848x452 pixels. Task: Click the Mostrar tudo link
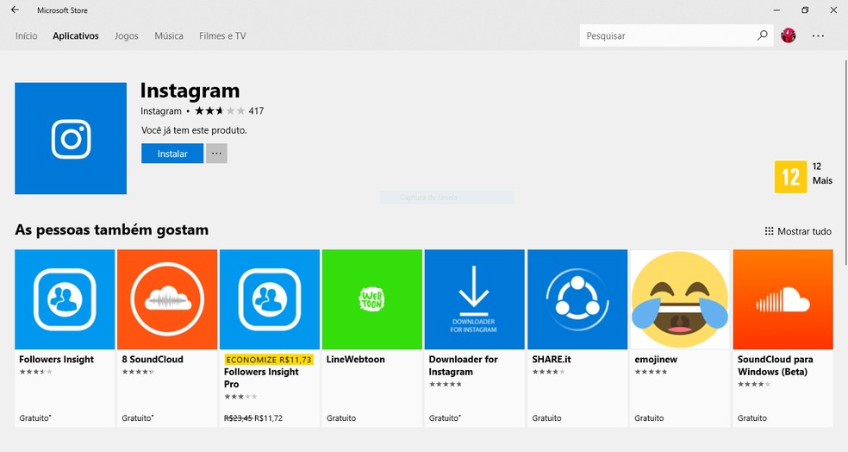804,231
